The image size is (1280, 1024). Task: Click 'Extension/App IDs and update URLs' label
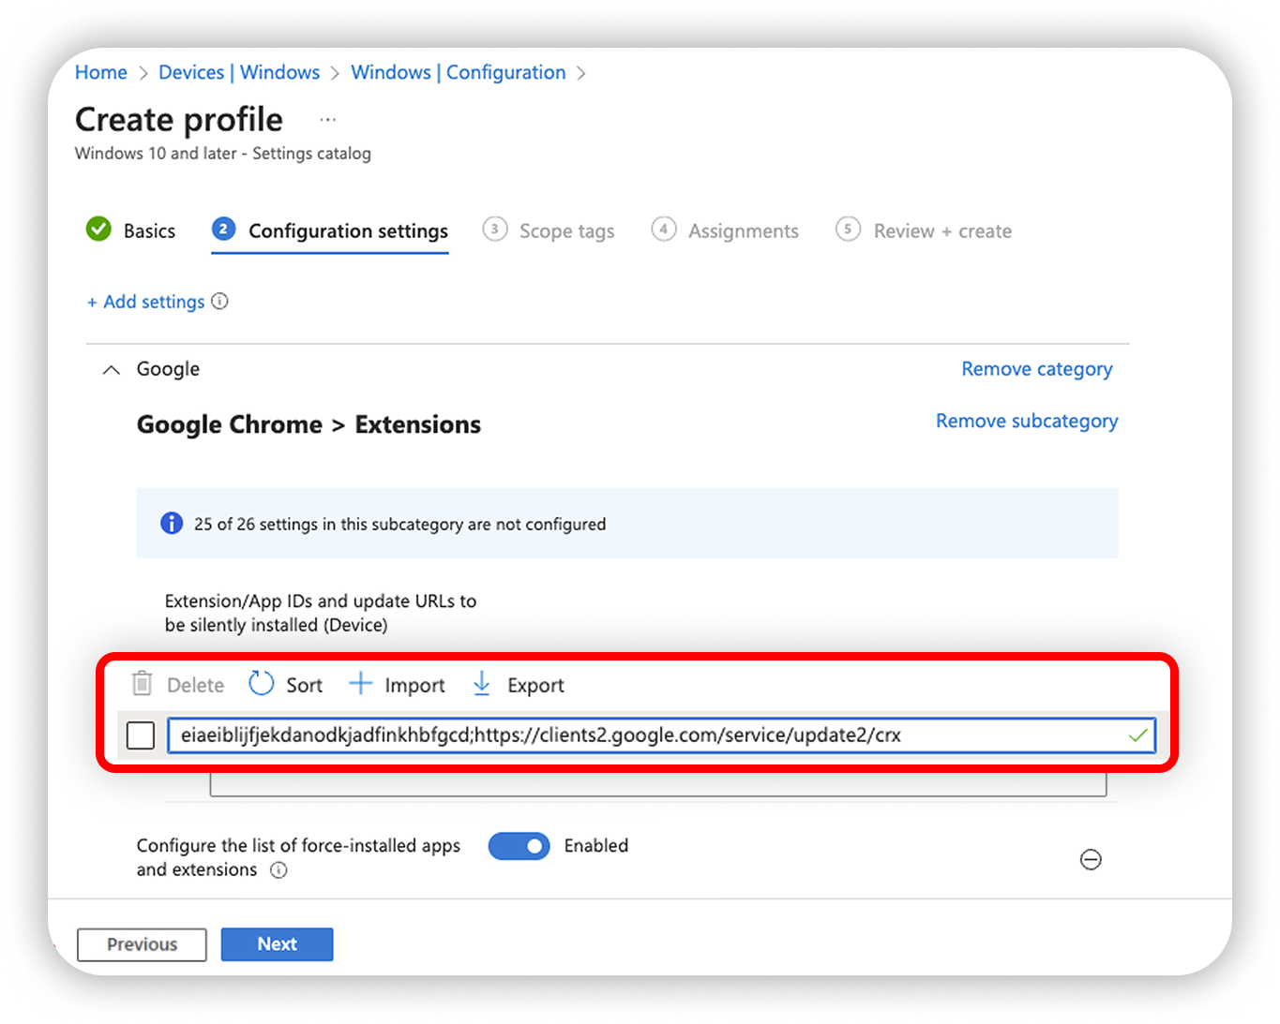pos(321,613)
